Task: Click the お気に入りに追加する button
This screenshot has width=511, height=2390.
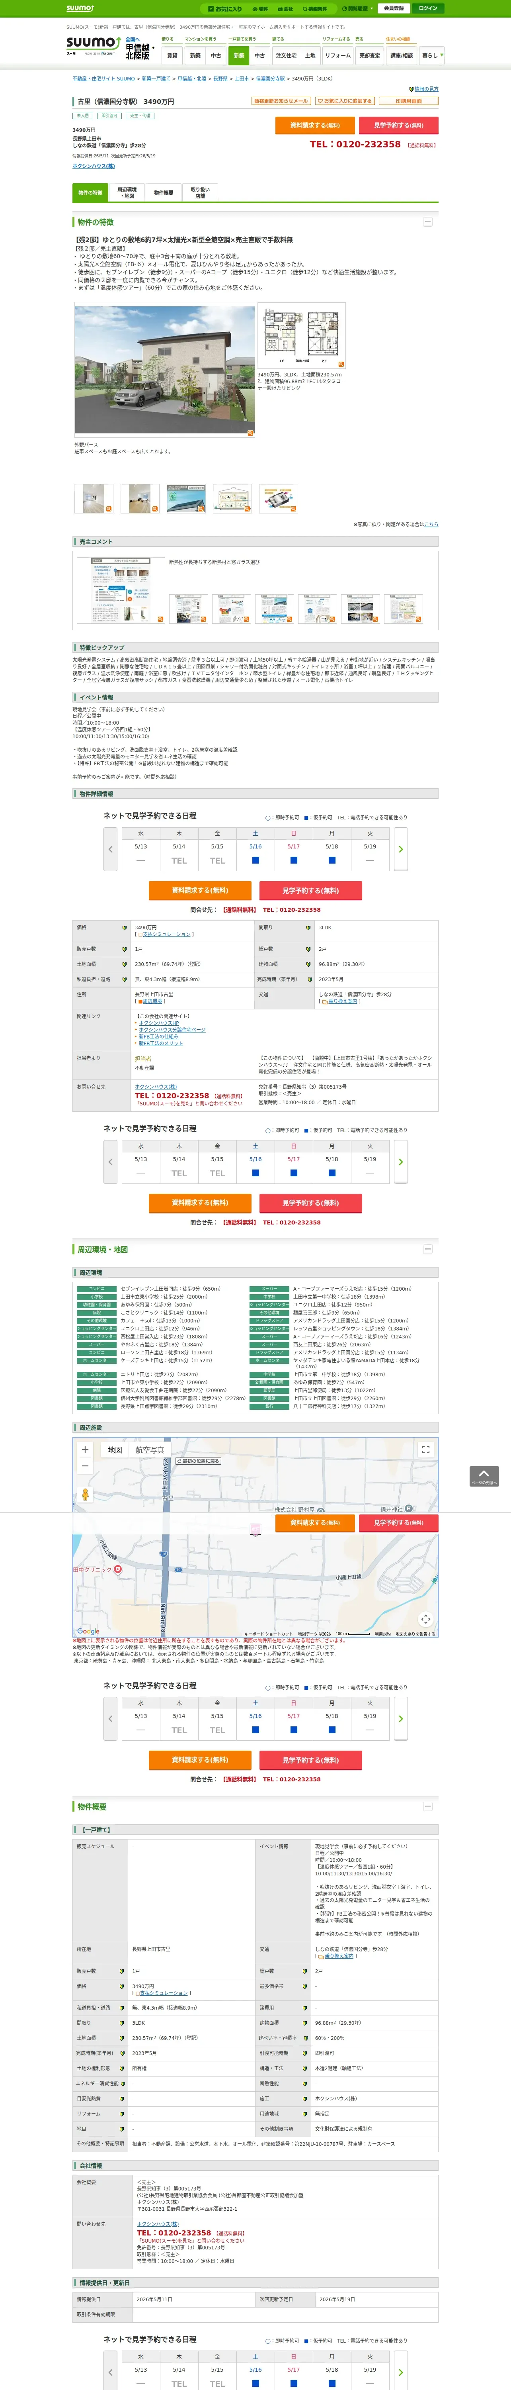Action: [x=345, y=101]
